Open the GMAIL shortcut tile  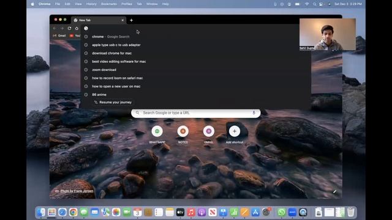coord(208,134)
